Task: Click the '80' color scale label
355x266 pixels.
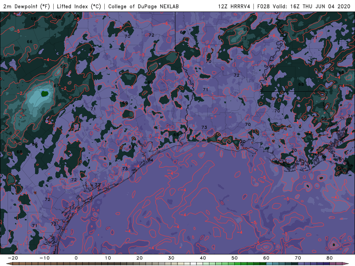Action: 330,258
